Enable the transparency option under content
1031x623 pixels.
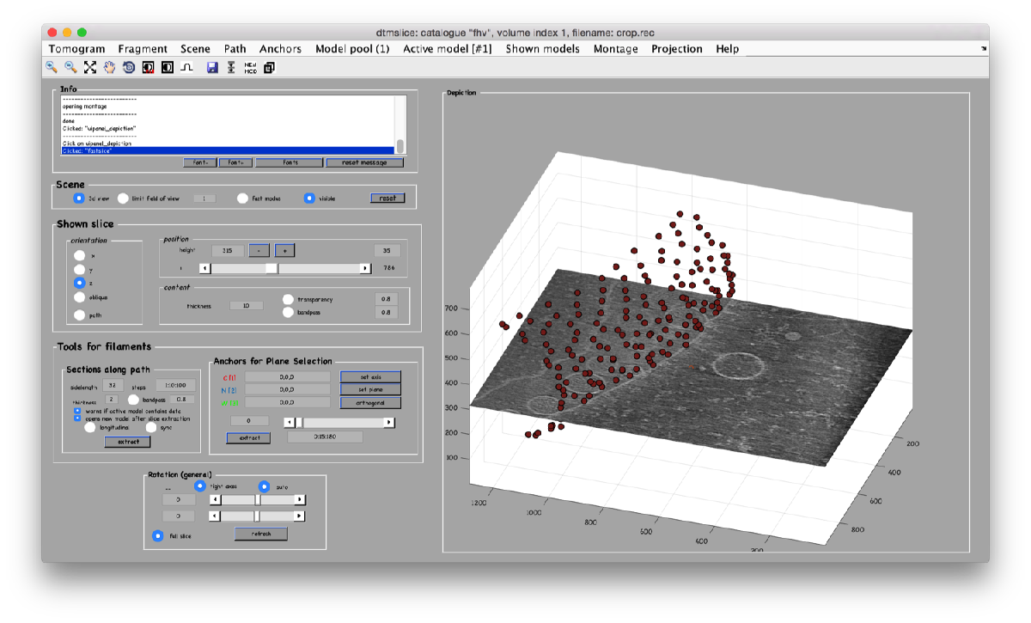pyautogui.click(x=288, y=299)
